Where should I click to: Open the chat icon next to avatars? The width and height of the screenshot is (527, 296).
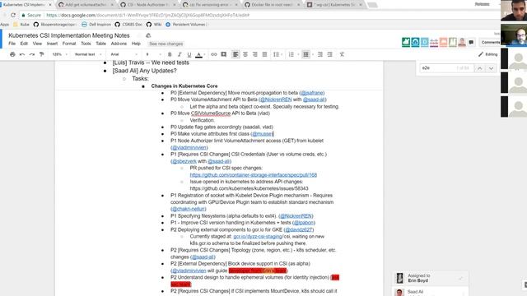coord(471,42)
